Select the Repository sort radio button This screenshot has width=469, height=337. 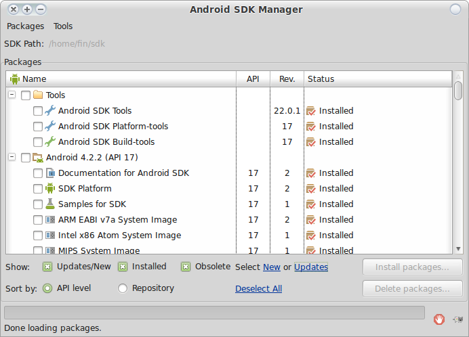click(123, 288)
